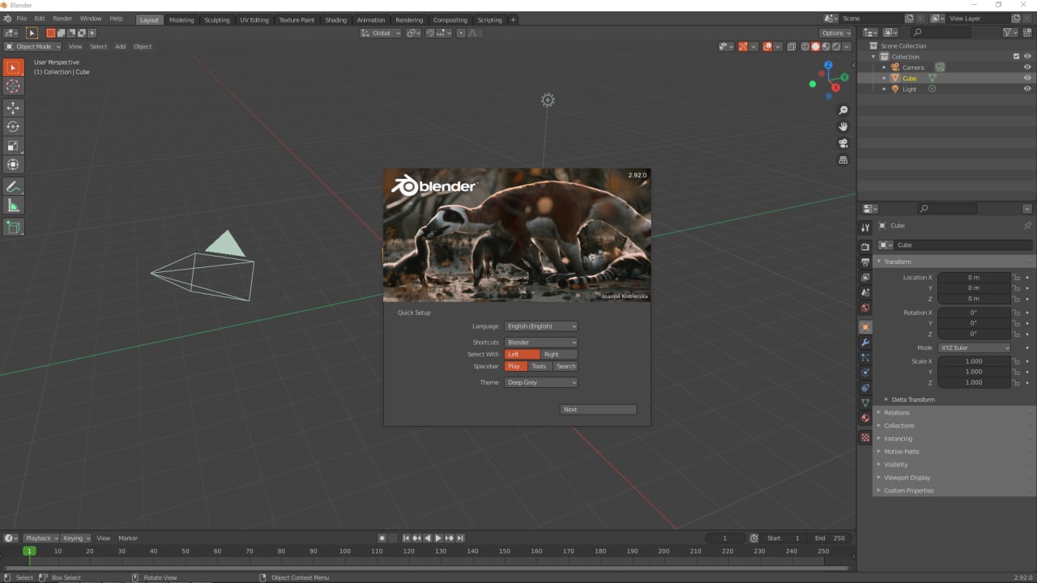1037x583 pixels.
Task: Open the Object Constraint properties tab
Action: [x=865, y=388]
